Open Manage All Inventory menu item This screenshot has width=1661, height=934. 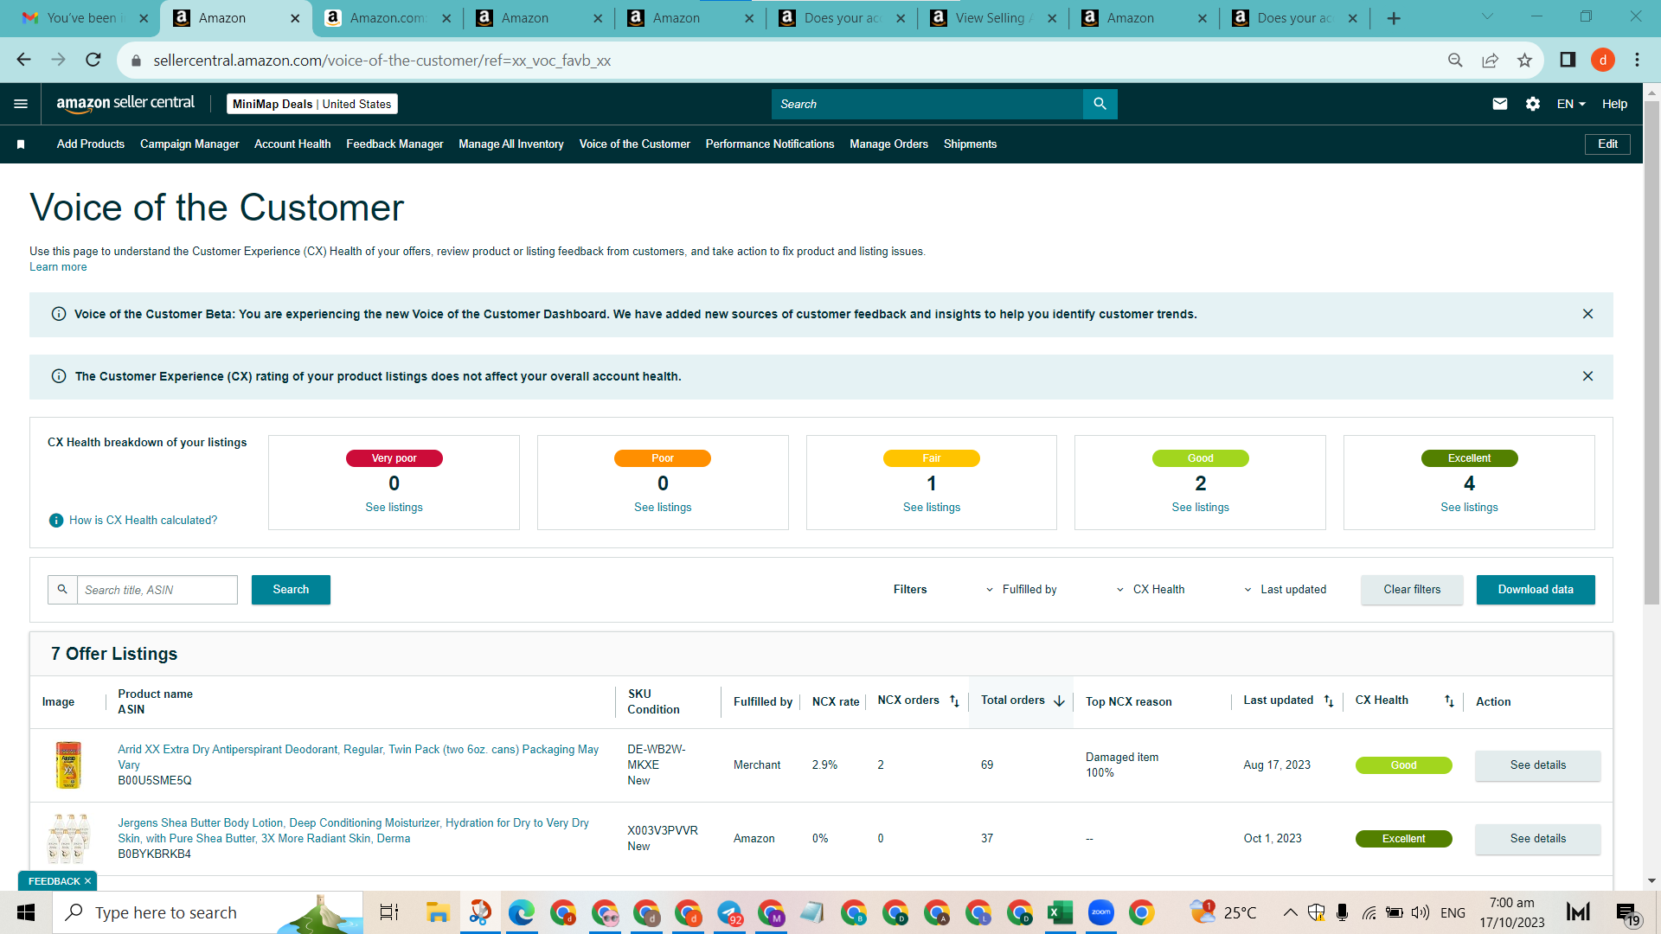511,144
